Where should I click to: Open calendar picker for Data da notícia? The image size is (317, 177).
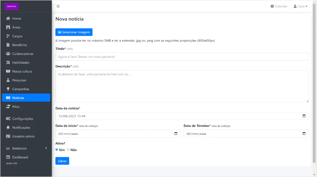304,116
